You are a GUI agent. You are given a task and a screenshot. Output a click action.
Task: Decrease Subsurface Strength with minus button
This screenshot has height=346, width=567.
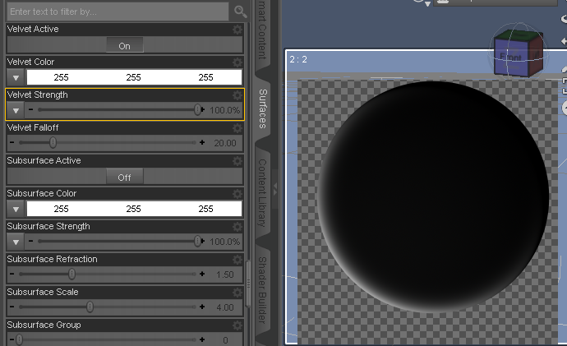coord(30,241)
